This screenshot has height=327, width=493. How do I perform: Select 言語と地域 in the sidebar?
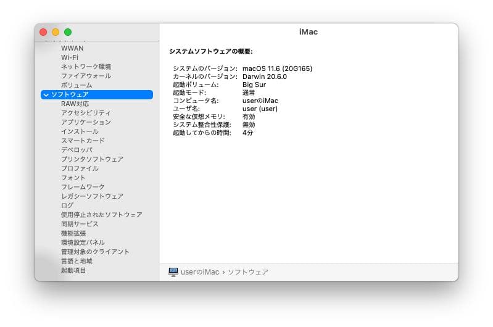click(x=77, y=261)
